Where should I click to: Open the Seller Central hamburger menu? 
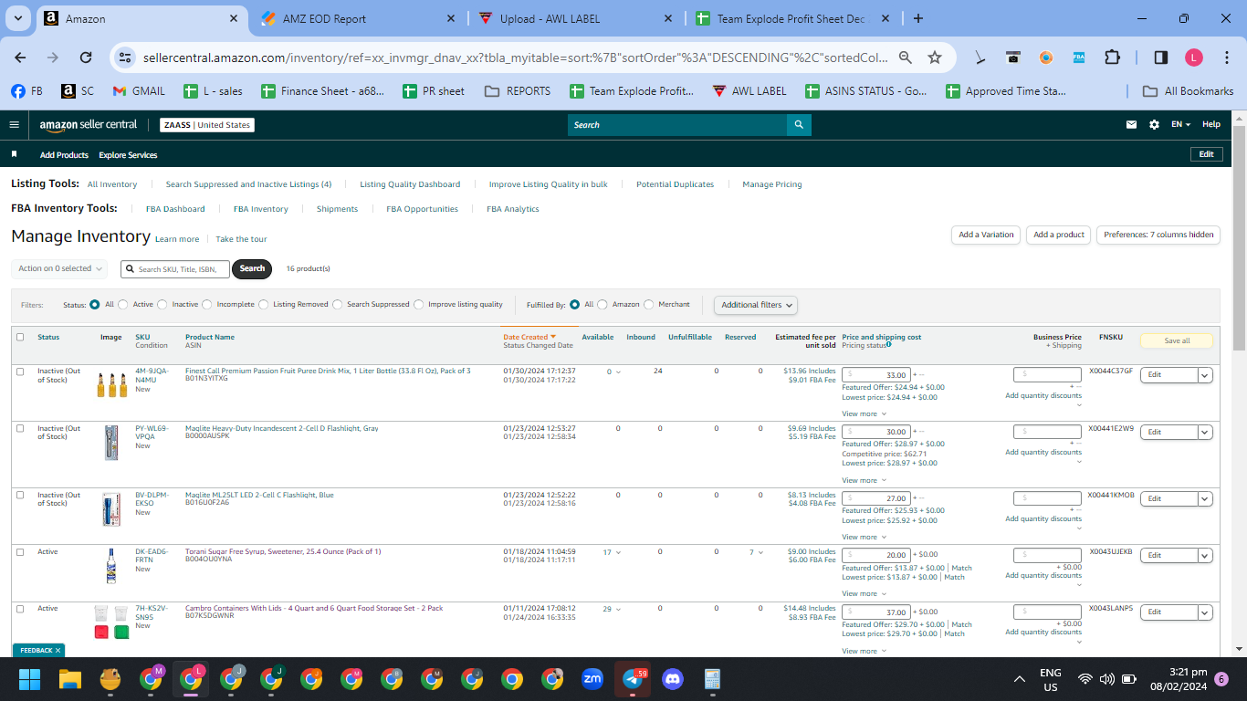click(x=14, y=125)
